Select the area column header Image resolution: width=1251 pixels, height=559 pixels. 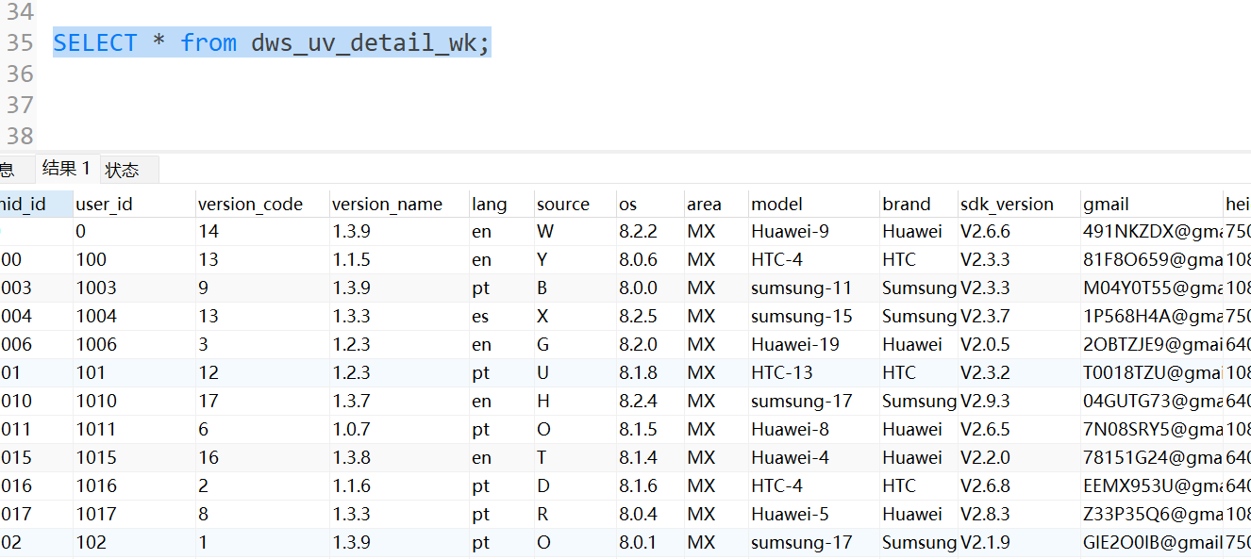(x=704, y=205)
